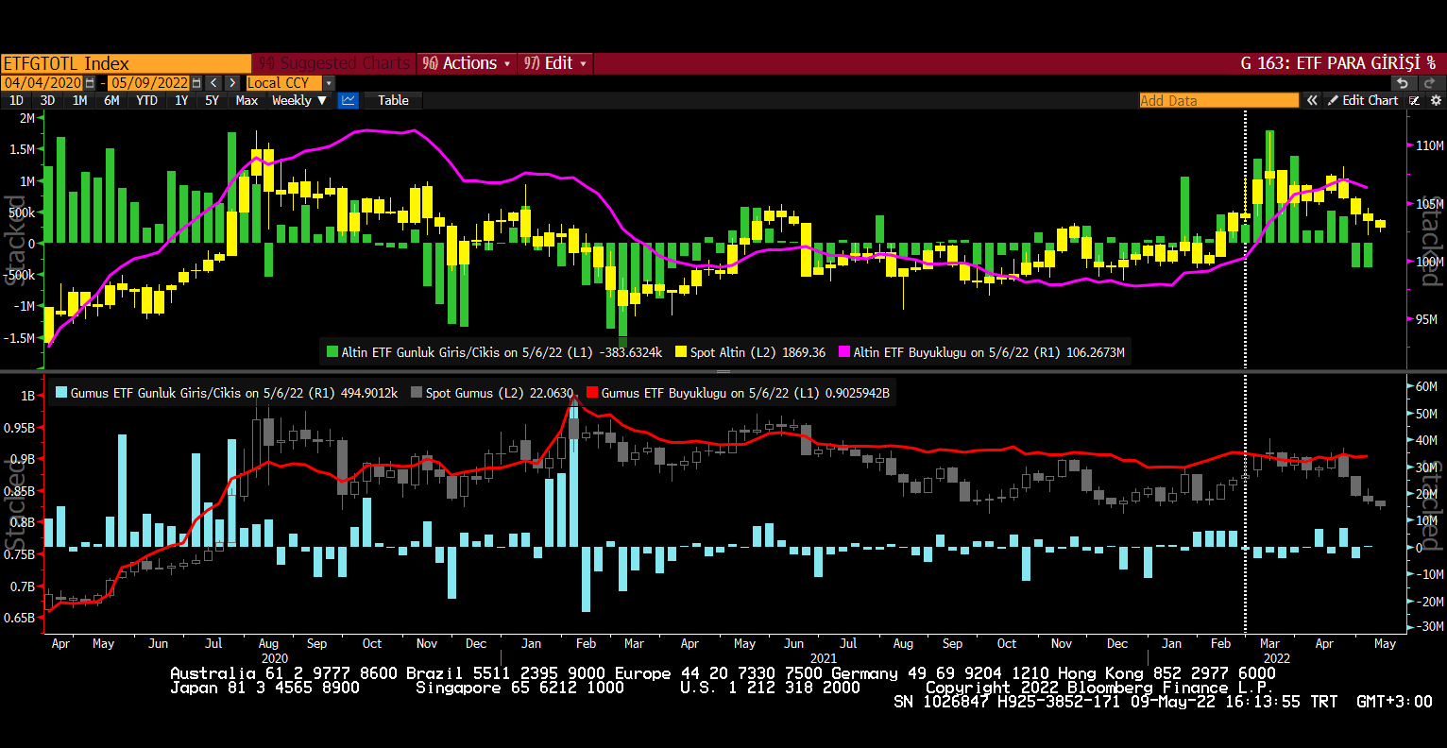Open the end date calendar picker
This screenshot has width=1447, height=748.
tap(196, 83)
